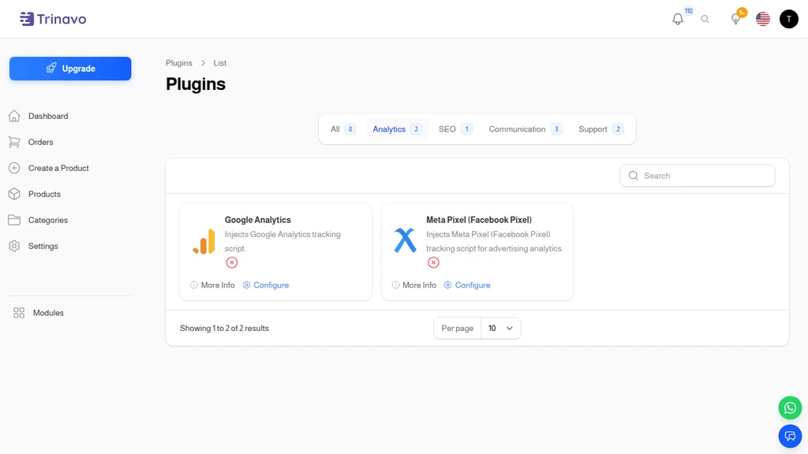Switch to the All plugins tab
Image resolution: width=808 pixels, height=454 pixels.
[x=342, y=129]
